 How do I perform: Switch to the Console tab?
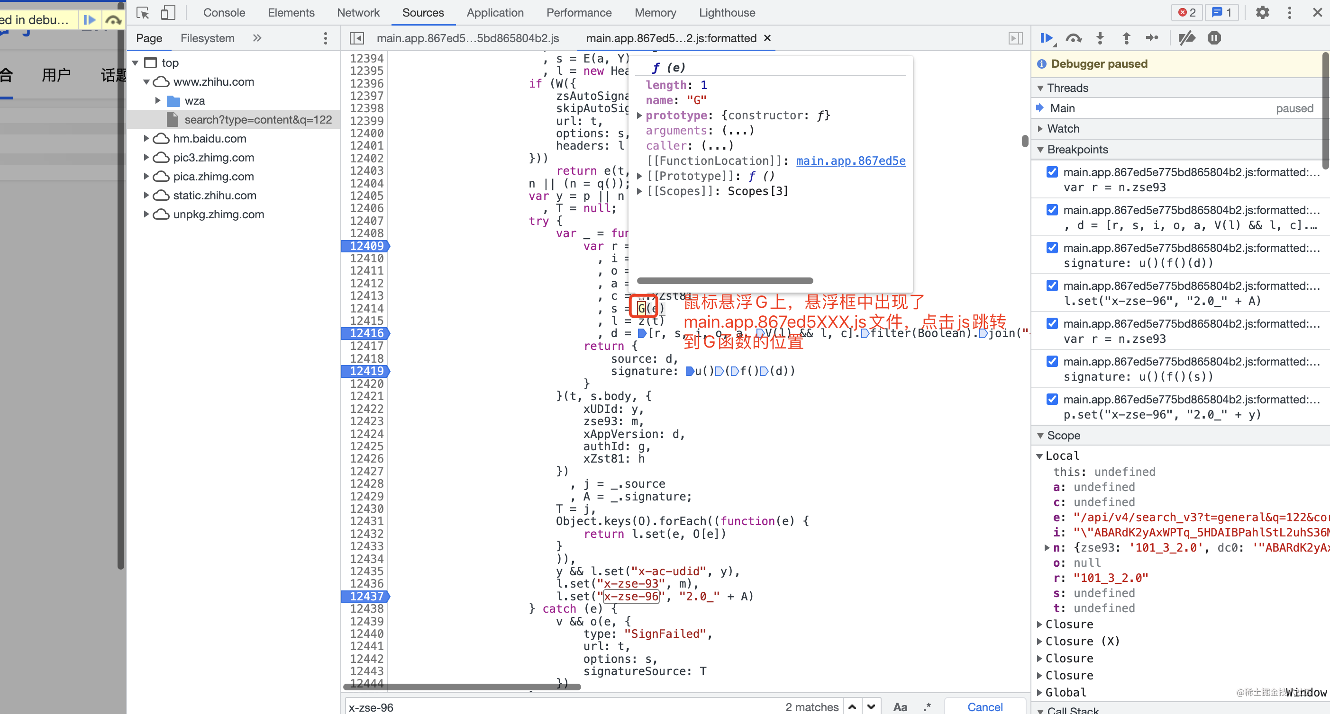click(224, 12)
